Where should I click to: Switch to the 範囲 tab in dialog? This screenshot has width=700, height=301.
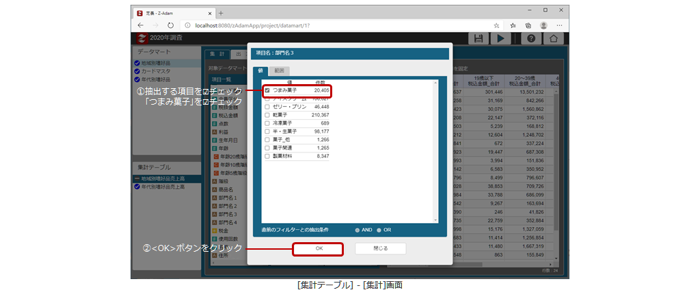[x=279, y=70]
